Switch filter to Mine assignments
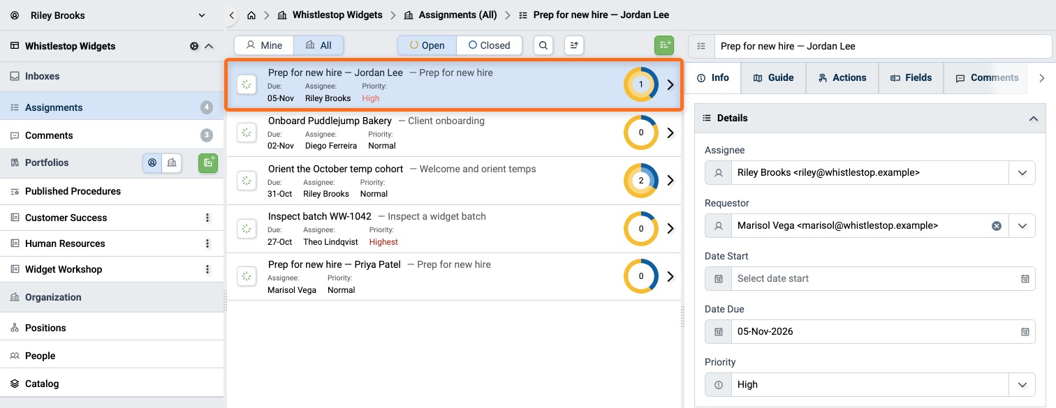 click(x=264, y=45)
